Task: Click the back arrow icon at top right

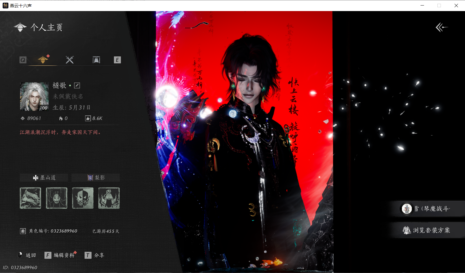Action: click(441, 27)
